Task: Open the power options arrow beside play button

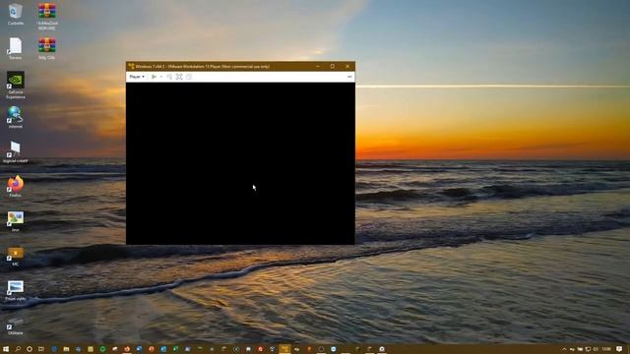Action: tap(161, 77)
